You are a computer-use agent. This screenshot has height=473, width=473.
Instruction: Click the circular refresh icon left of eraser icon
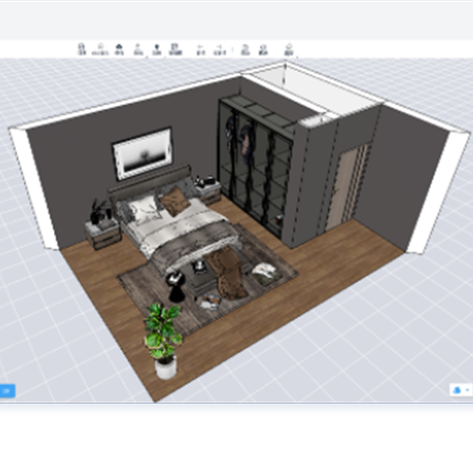[x=263, y=49]
